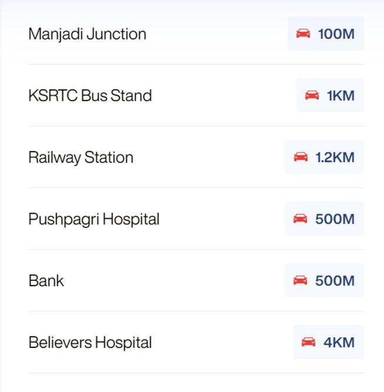Click the 100M distance text
This screenshot has width=384, height=392.
coord(336,34)
